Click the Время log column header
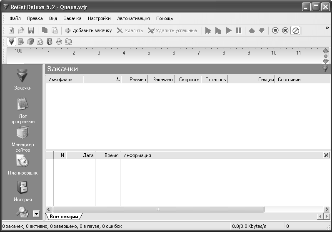This screenshot has height=232, width=332. [x=108, y=155]
